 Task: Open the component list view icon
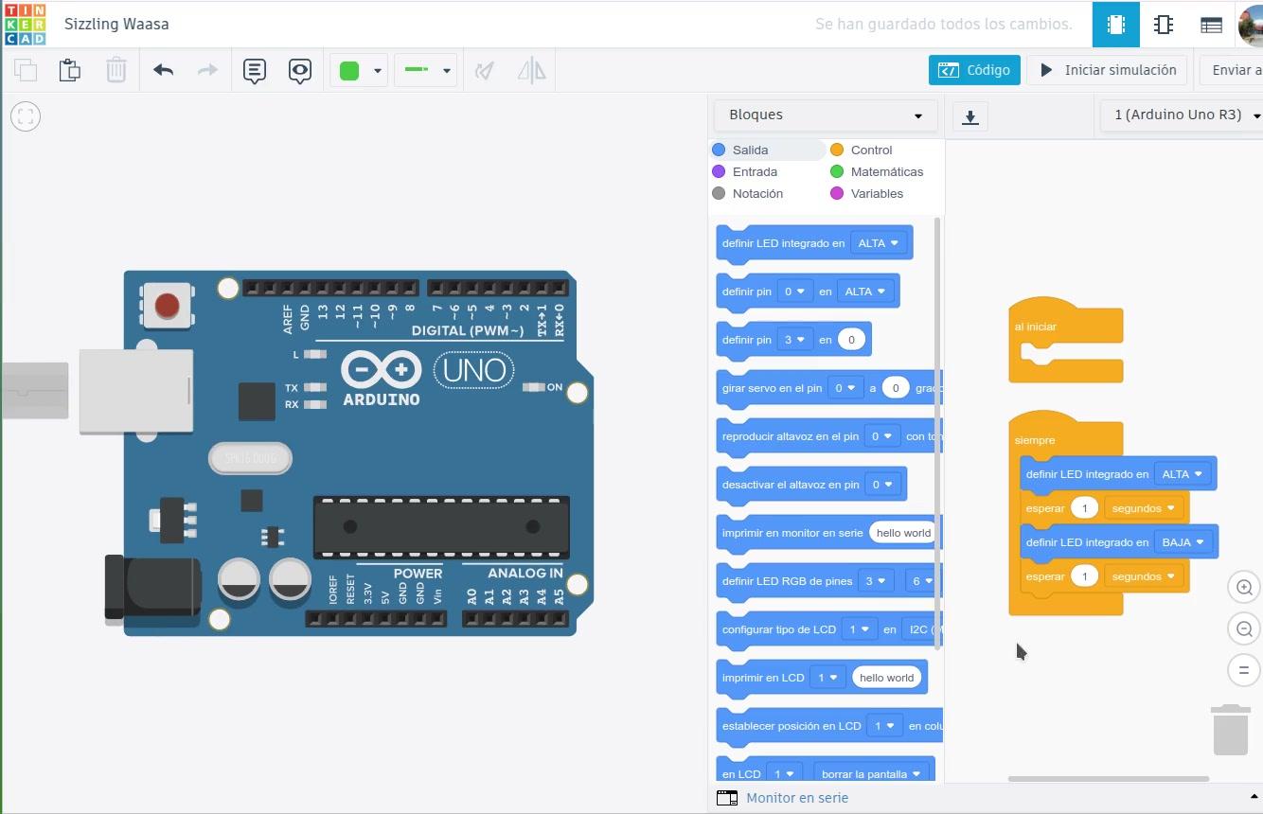pos(1211,25)
